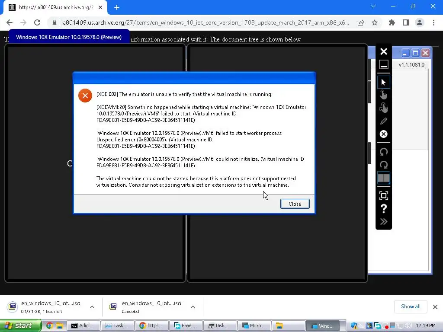Click the fit-to-screen zoom icon
This screenshot has width=443, height=332.
pyautogui.click(x=383, y=195)
